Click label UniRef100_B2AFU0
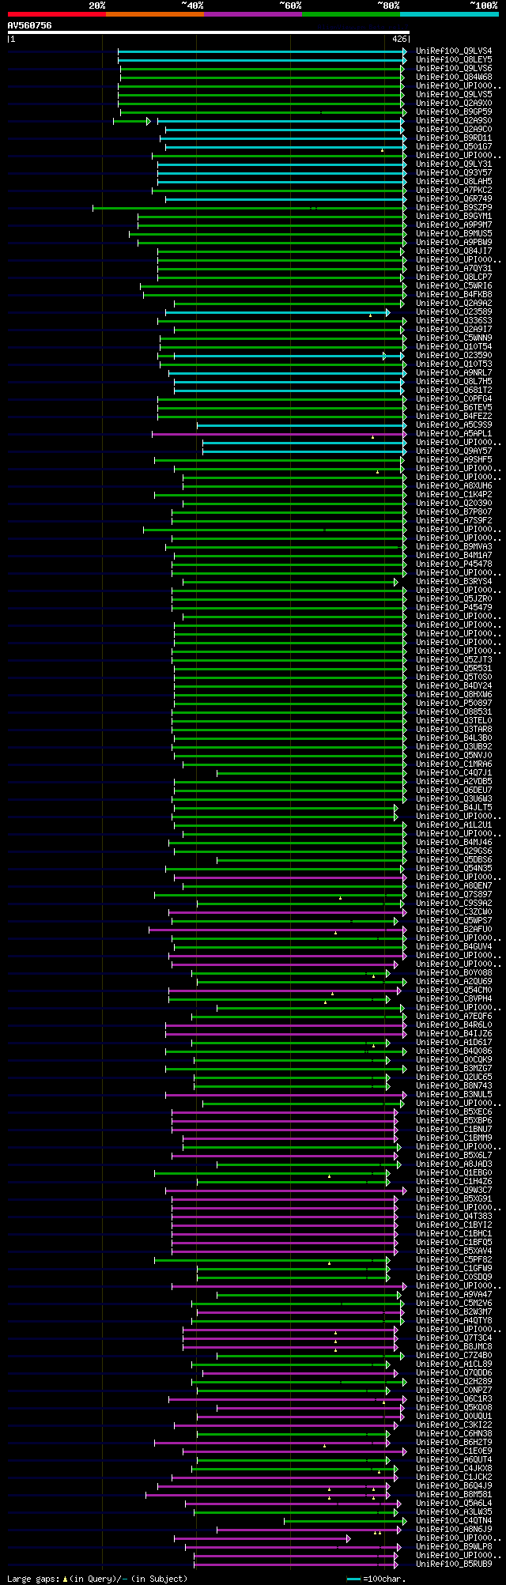Screen dimensions: 506x1585 tap(454, 930)
